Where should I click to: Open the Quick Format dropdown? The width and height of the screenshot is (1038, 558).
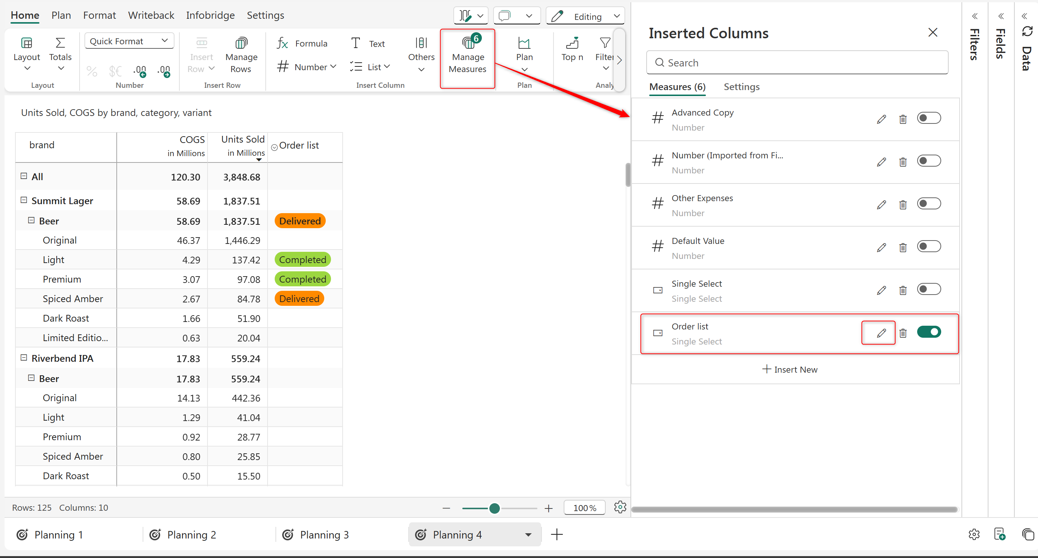[129, 41]
